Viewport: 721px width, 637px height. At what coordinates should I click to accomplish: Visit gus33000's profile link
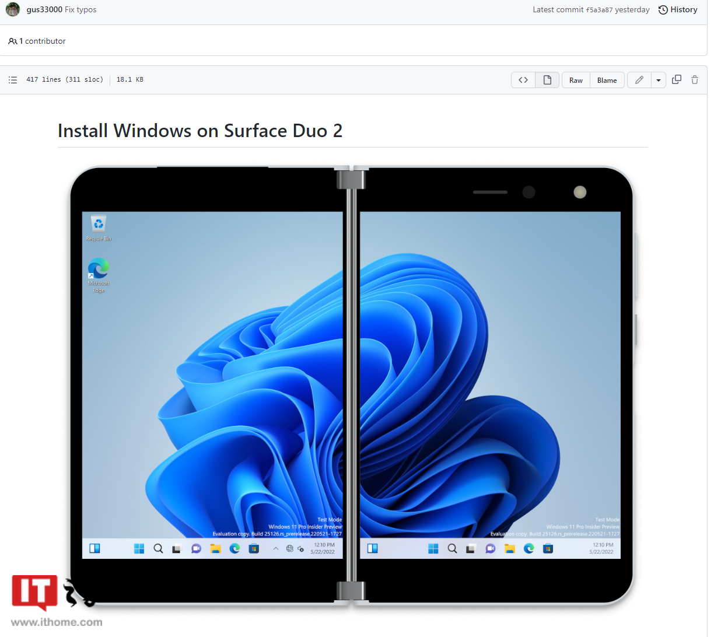(x=44, y=9)
